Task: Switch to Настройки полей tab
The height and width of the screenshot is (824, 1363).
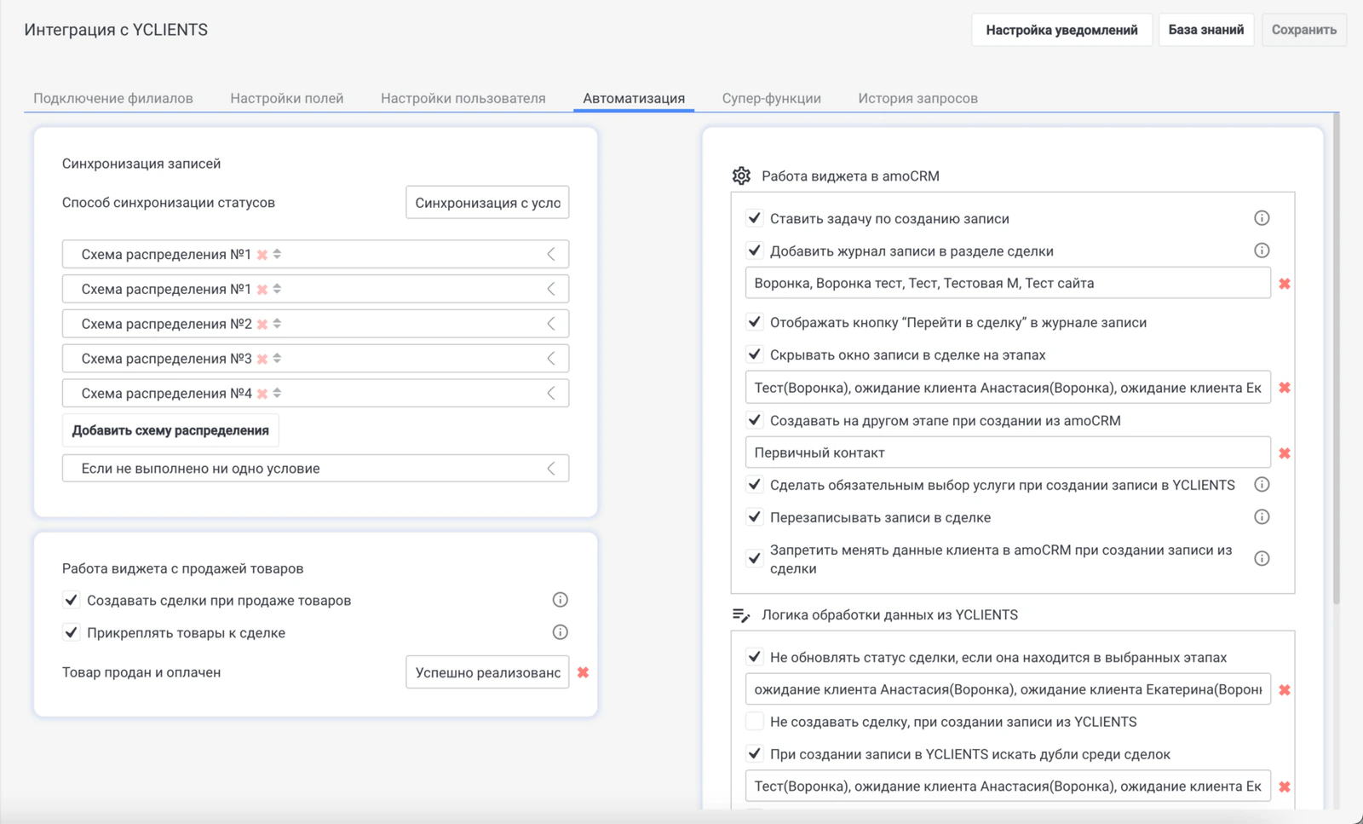Action: pos(287,98)
